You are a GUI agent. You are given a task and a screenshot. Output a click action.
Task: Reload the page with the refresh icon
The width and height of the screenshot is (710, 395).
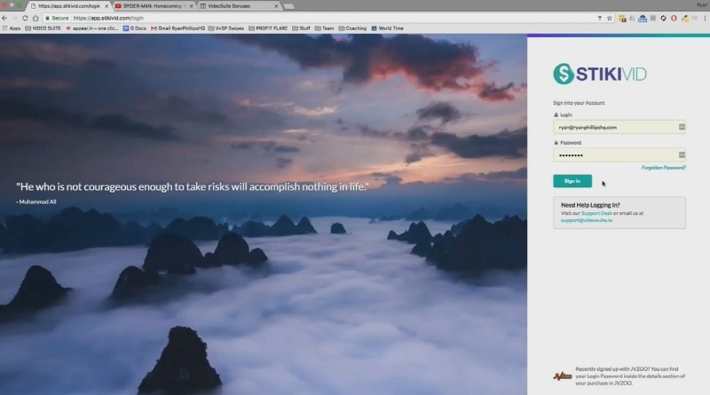(x=25, y=18)
